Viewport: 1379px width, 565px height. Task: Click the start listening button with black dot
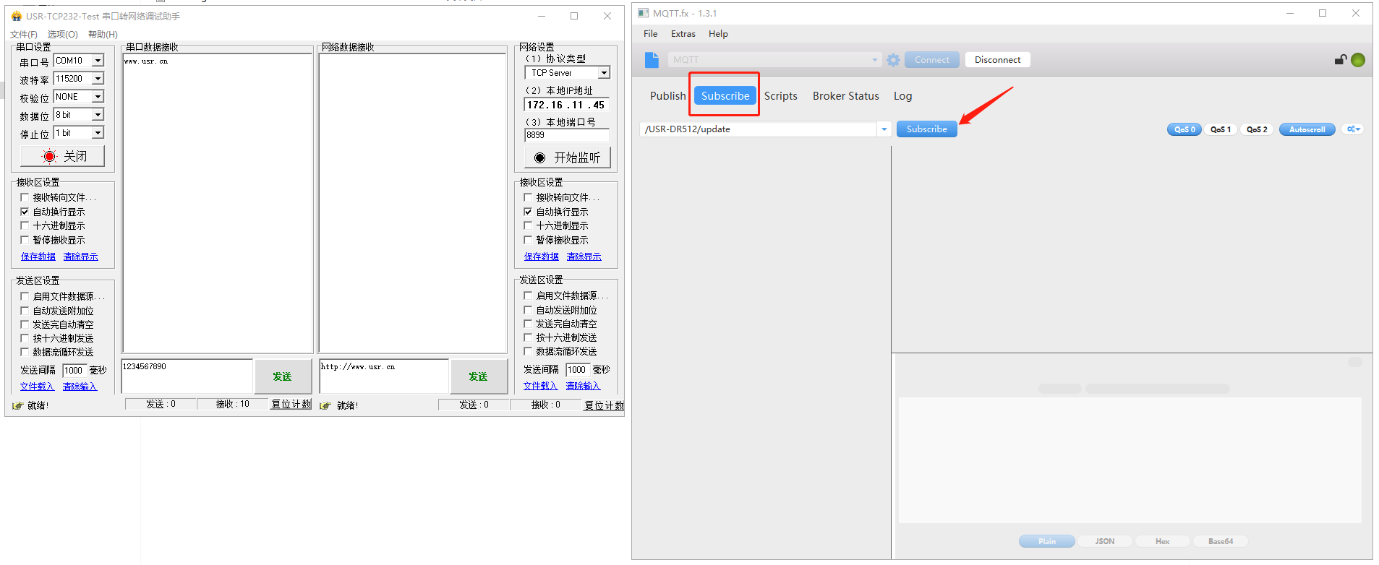567,158
